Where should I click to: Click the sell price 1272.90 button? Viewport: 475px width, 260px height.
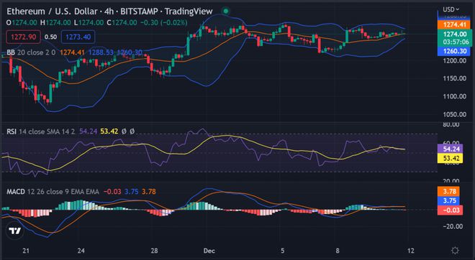point(23,37)
